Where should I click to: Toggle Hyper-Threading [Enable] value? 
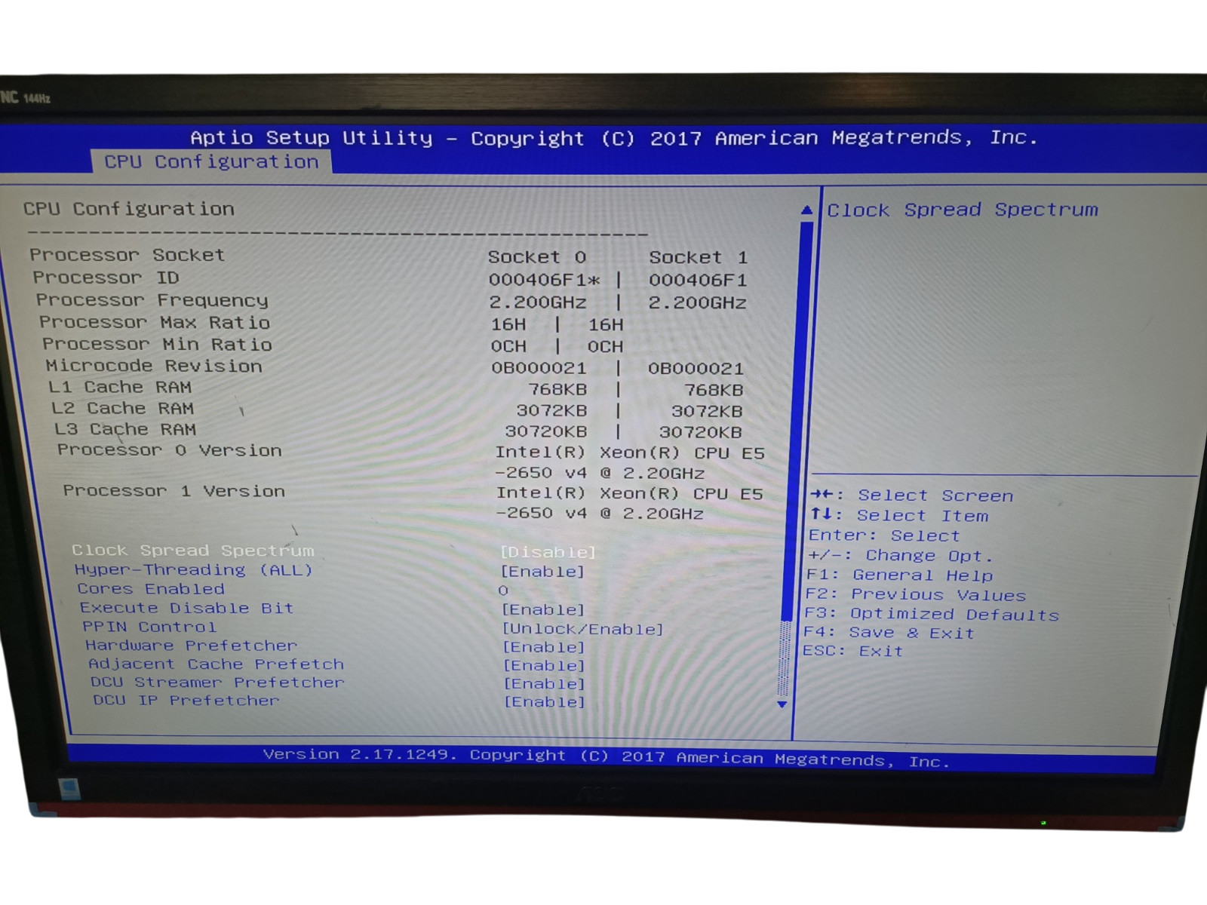tap(543, 572)
